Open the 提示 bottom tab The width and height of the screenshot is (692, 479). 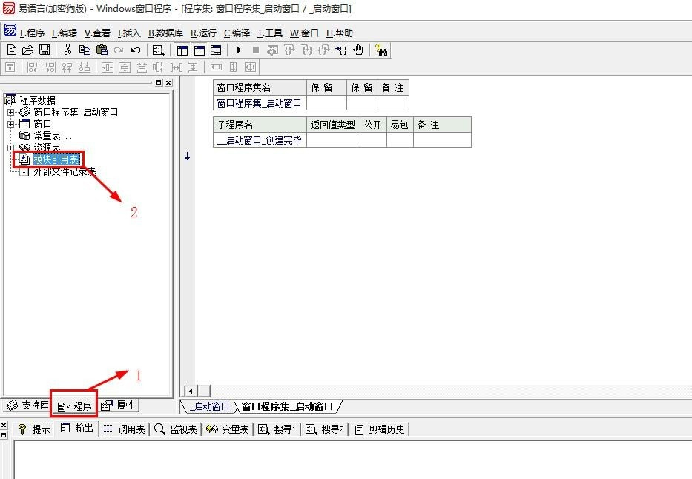coord(34,429)
